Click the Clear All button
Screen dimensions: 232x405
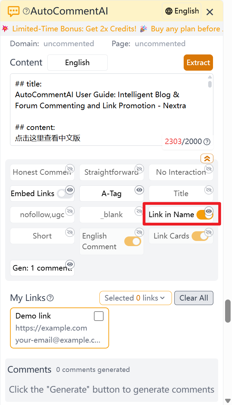pos(194,298)
